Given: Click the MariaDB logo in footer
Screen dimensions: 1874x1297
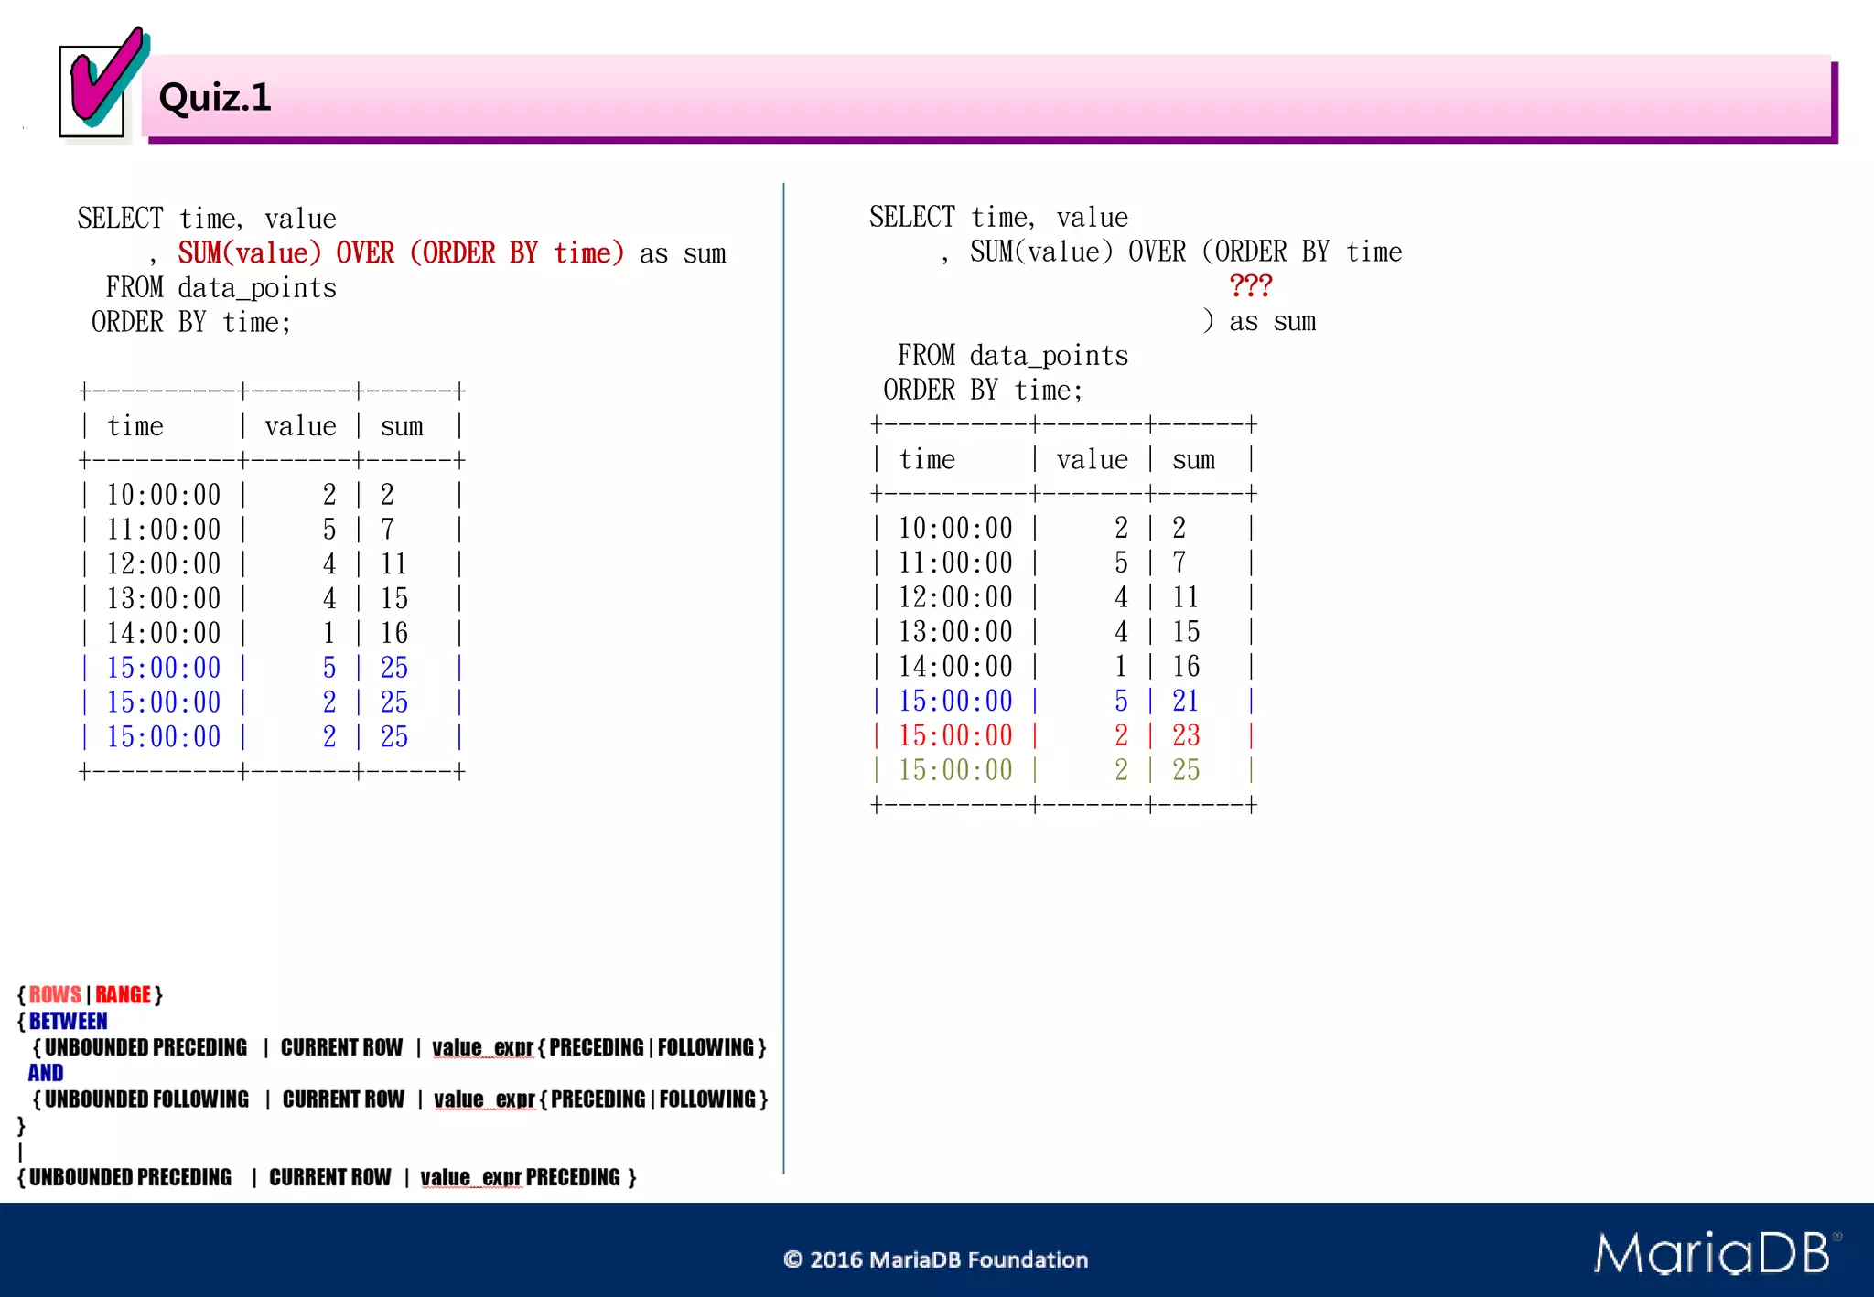Looking at the screenshot, I should [1717, 1252].
